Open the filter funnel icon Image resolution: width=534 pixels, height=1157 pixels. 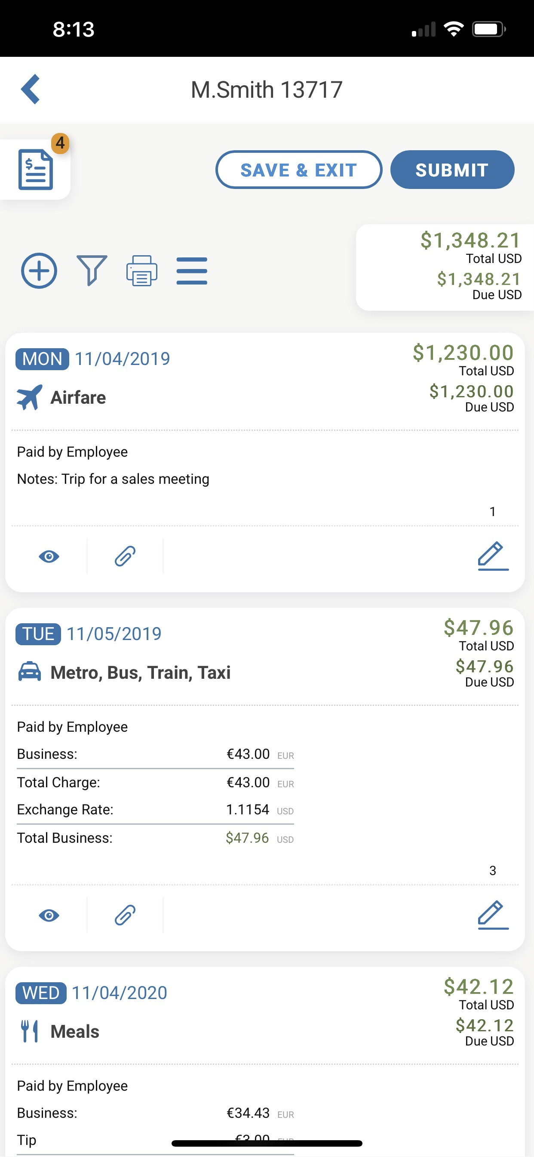pos(92,271)
